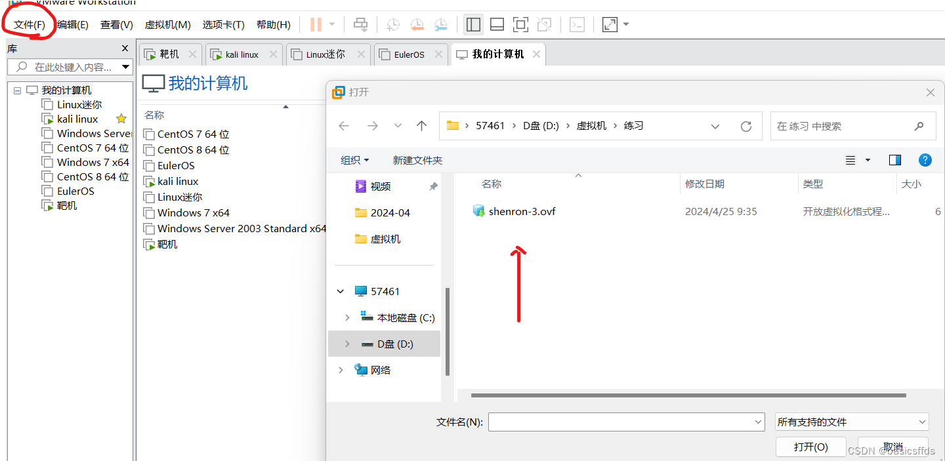Expand the address bar history dropdown
The width and height of the screenshot is (945, 461).
click(715, 126)
